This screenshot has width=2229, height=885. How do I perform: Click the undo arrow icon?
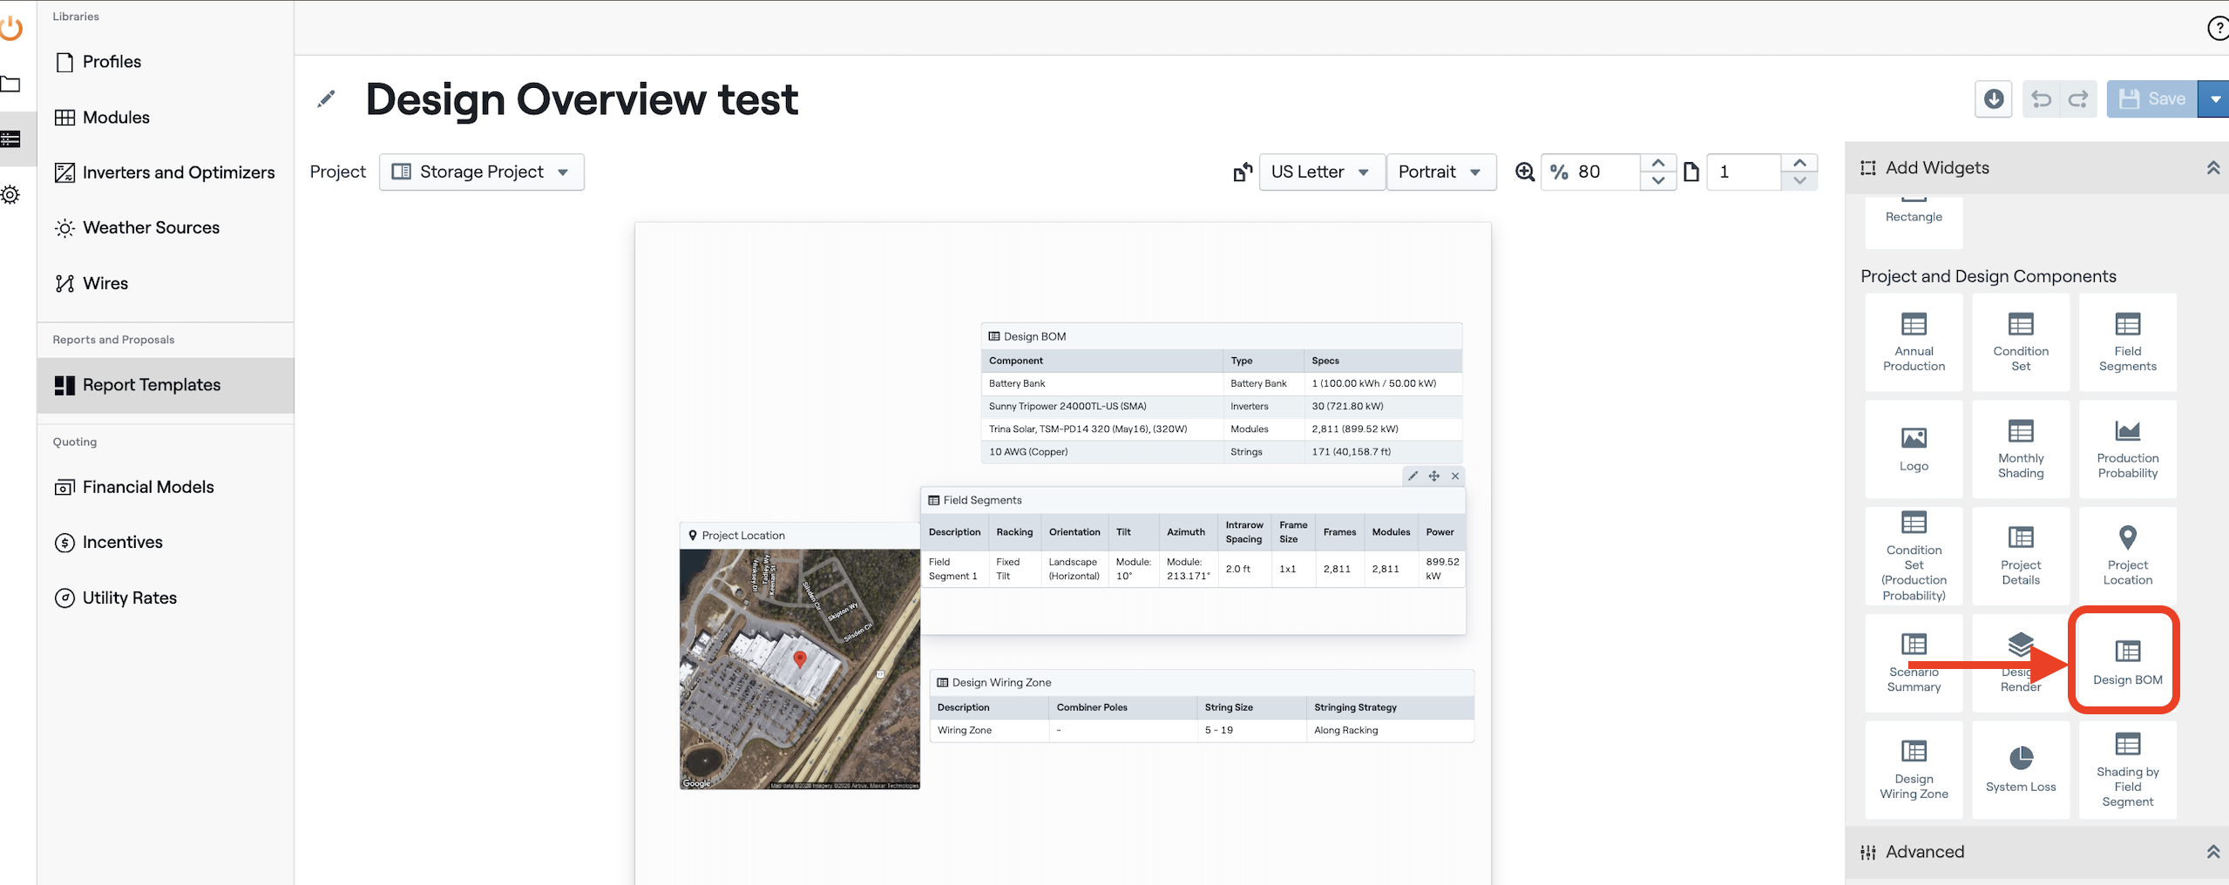(2041, 99)
